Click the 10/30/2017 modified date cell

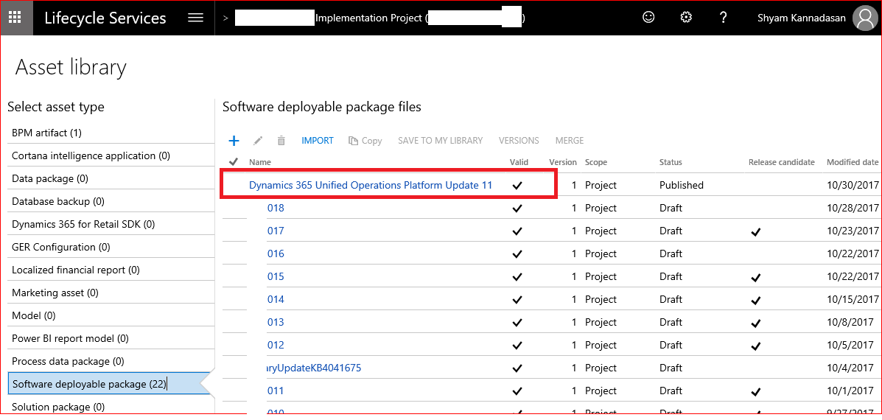coord(853,185)
